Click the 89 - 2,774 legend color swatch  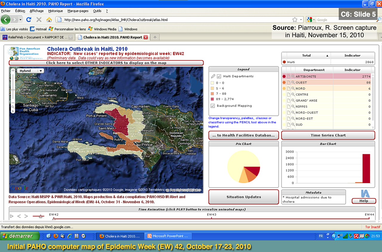(212, 99)
